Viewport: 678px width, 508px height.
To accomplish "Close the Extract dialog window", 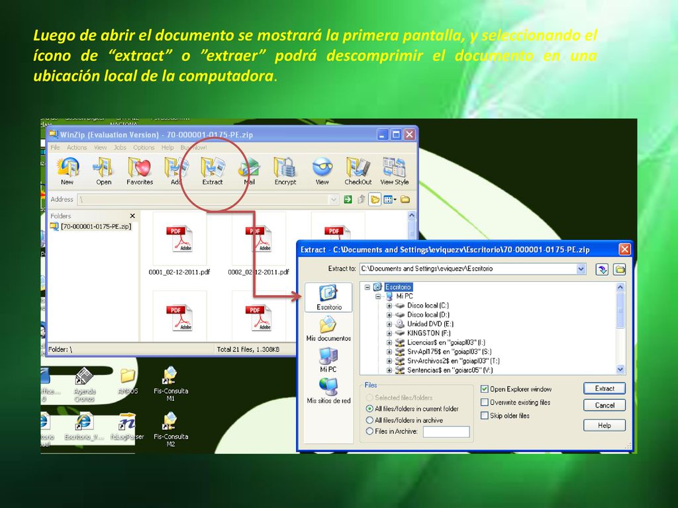I will coord(625,249).
